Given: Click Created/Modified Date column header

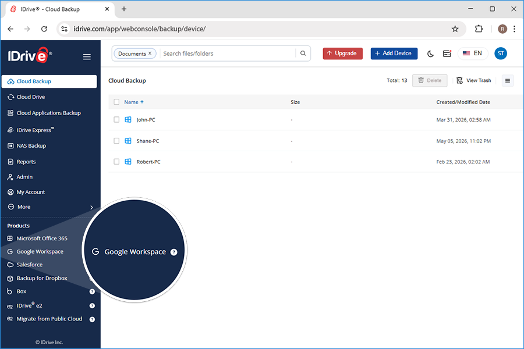Looking at the screenshot, I should tap(463, 102).
